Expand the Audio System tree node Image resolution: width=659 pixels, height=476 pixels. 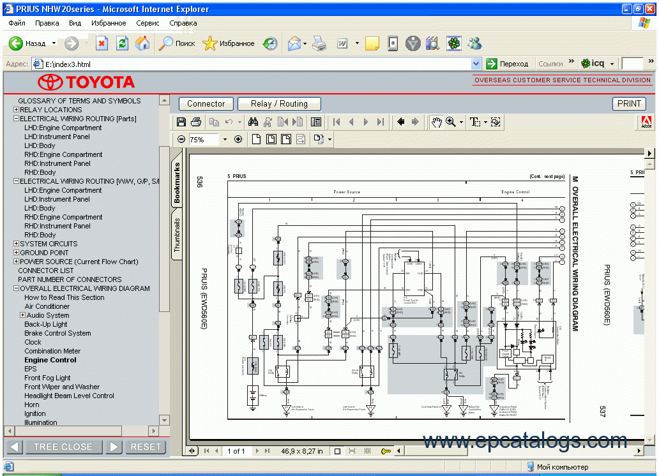23,315
